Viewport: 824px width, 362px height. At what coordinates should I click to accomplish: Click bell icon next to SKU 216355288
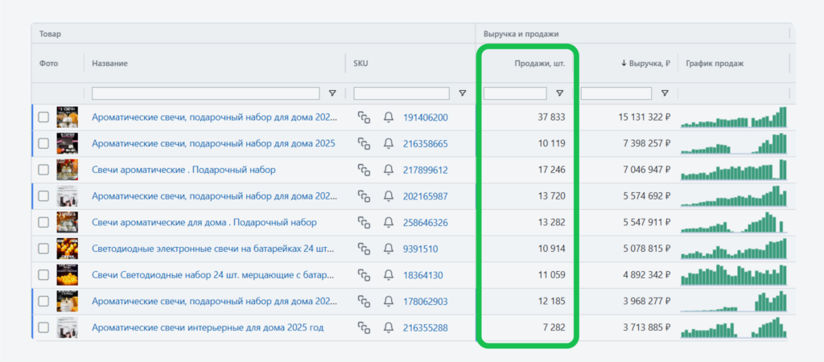[389, 328]
